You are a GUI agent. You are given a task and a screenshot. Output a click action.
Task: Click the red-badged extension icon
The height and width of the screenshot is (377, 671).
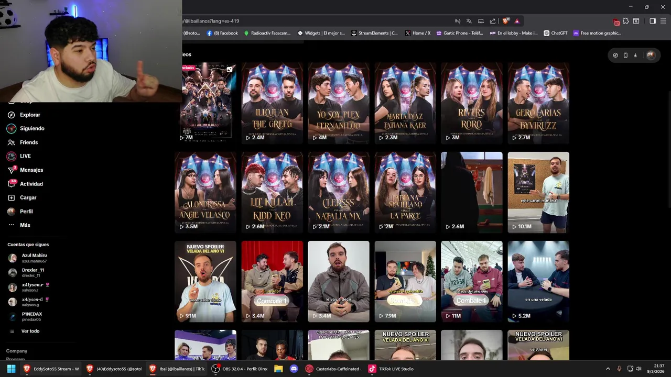coord(616,21)
